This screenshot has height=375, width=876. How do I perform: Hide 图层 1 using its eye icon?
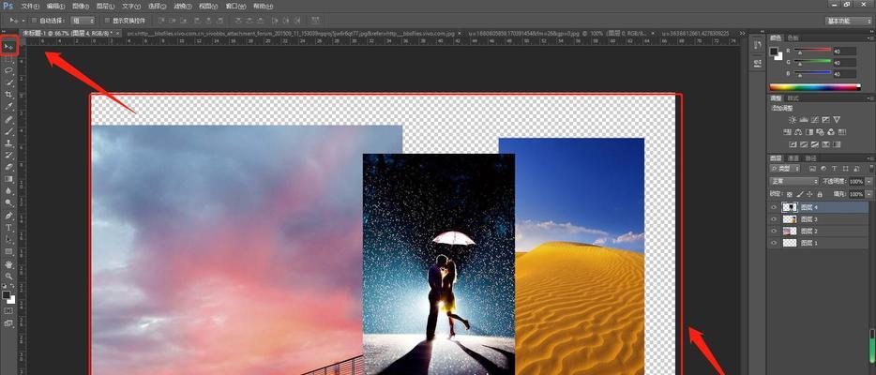point(774,243)
